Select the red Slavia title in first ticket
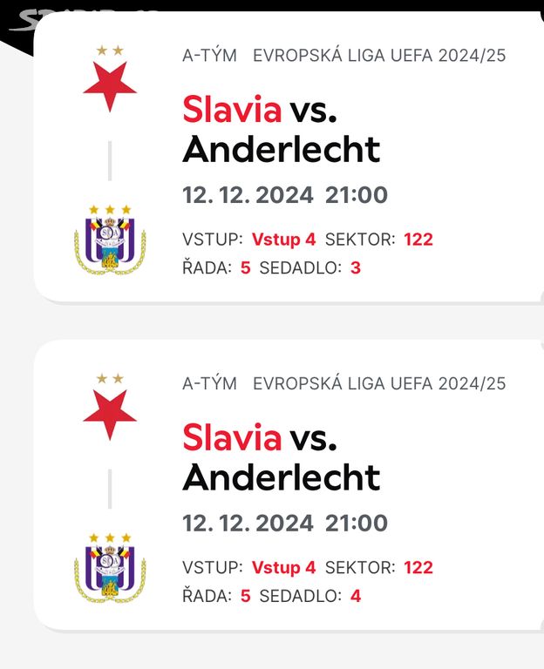Viewport: 544px width, 669px height. pos(232,109)
